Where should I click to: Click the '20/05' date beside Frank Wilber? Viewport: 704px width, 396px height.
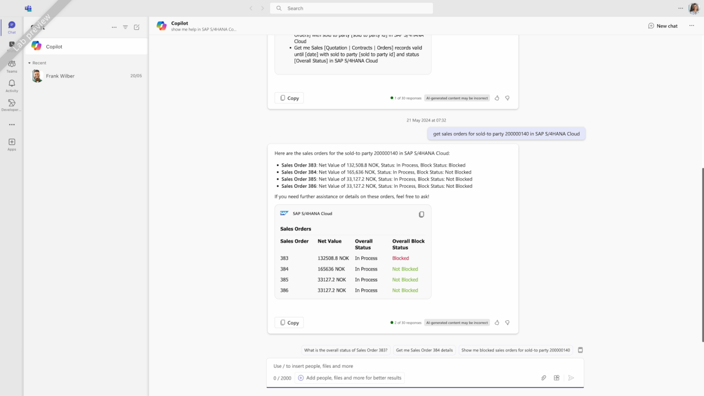pyautogui.click(x=136, y=76)
